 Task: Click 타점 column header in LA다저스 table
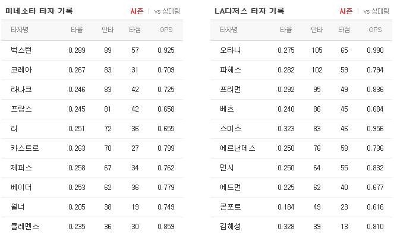[x=344, y=30]
